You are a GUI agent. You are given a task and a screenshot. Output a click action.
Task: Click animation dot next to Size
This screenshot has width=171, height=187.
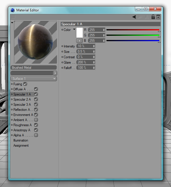click(x=62, y=51)
